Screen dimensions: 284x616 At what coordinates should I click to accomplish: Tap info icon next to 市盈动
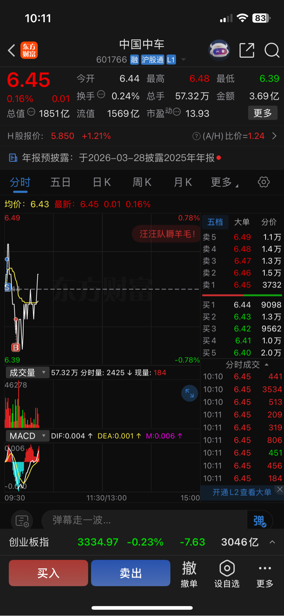point(177,112)
